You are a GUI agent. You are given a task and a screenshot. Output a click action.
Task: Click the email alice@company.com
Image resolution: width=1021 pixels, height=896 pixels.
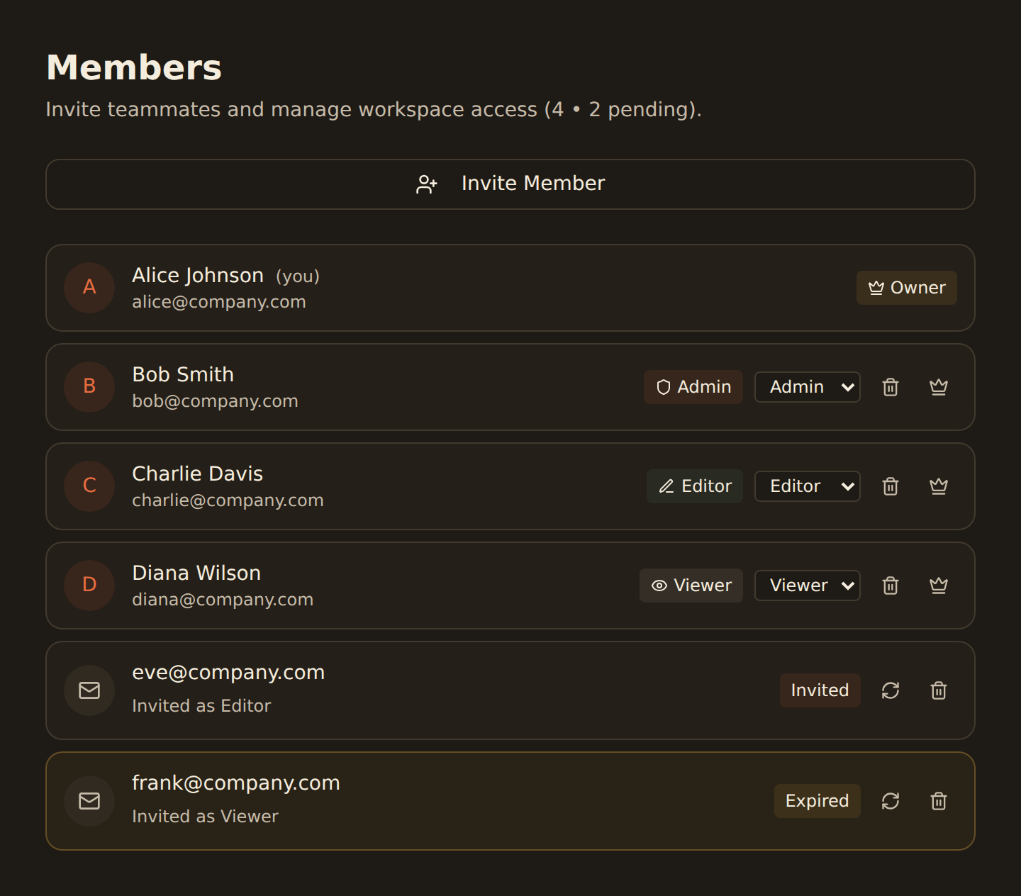(219, 302)
